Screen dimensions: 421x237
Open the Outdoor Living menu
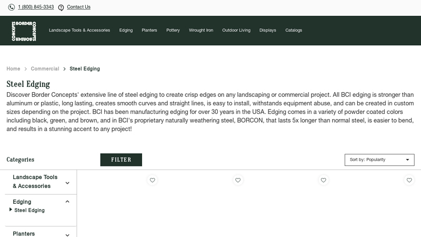[236, 31]
